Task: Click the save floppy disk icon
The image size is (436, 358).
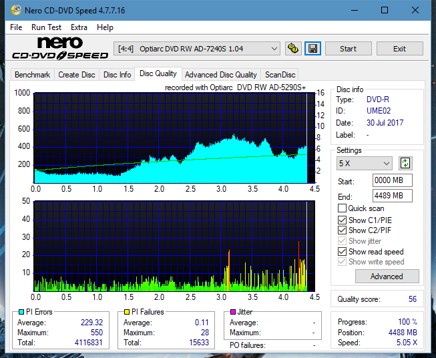Action: pyautogui.click(x=312, y=49)
